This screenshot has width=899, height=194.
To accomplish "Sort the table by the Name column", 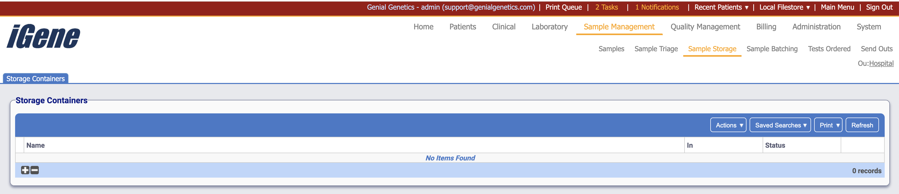I will pyautogui.click(x=36, y=145).
